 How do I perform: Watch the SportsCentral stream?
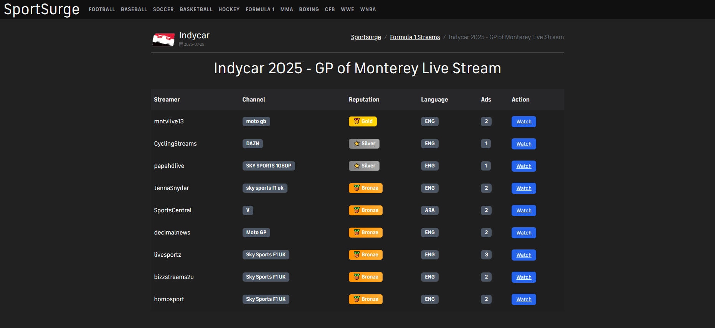click(524, 210)
